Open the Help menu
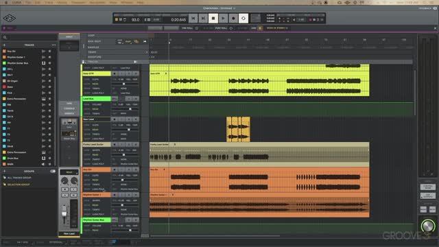This screenshot has width=439, height=247. pyautogui.click(x=140, y=2)
